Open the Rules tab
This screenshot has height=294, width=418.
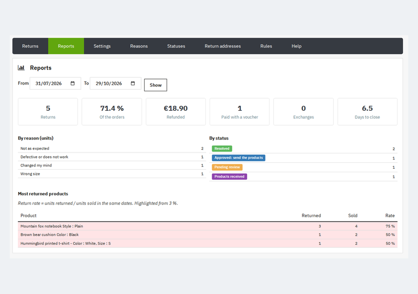click(266, 46)
